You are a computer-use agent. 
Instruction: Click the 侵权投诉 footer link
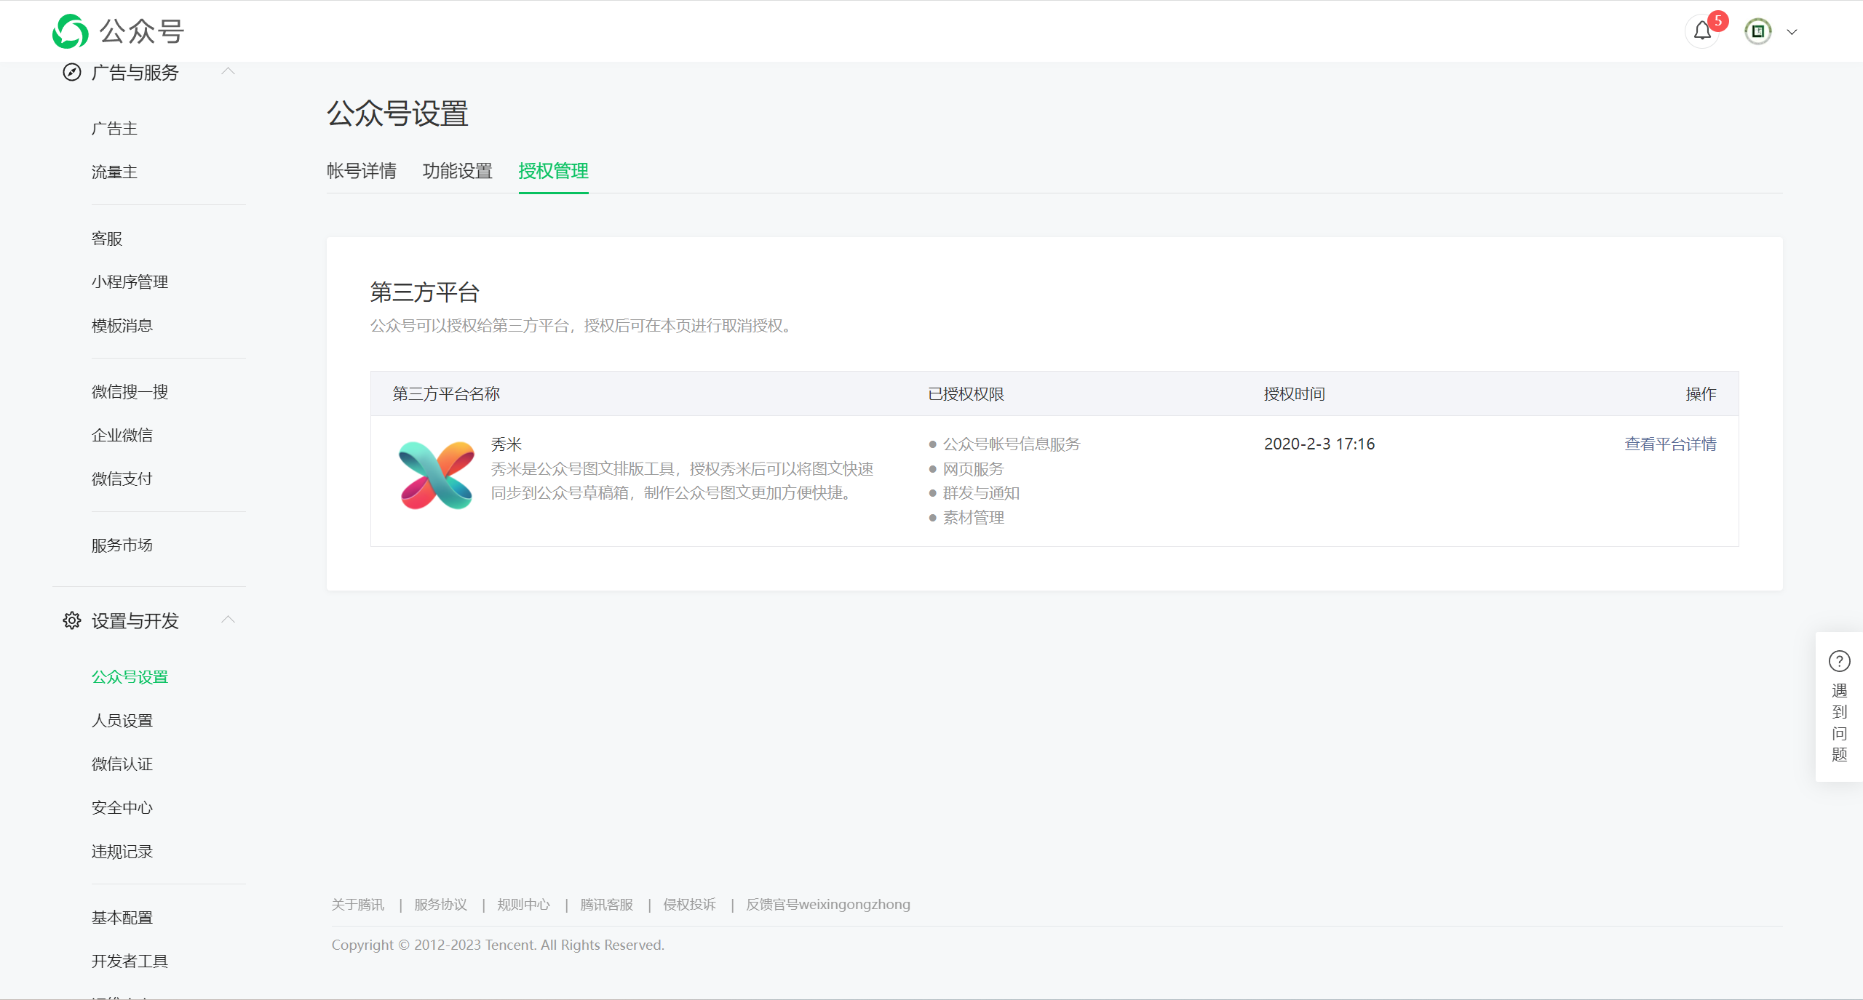tap(689, 904)
